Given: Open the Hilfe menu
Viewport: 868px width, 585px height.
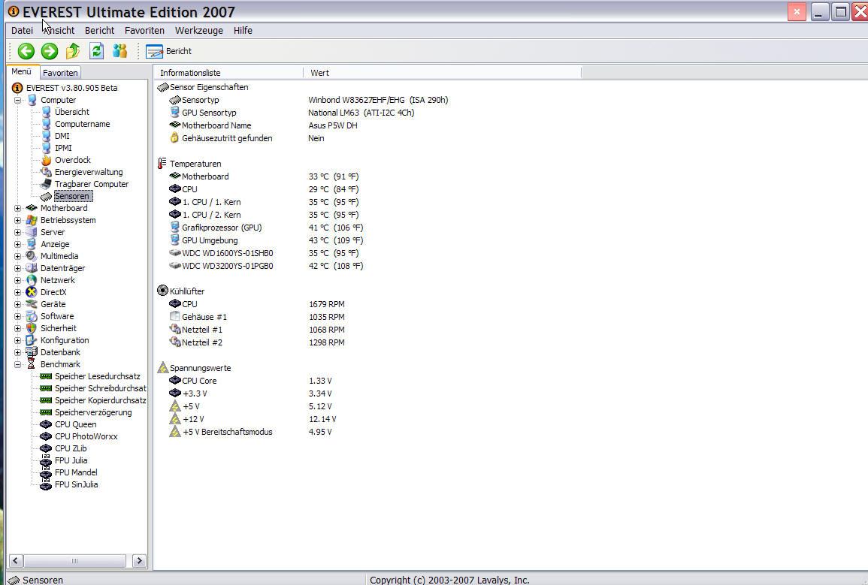Looking at the screenshot, I should pyautogui.click(x=243, y=30).
